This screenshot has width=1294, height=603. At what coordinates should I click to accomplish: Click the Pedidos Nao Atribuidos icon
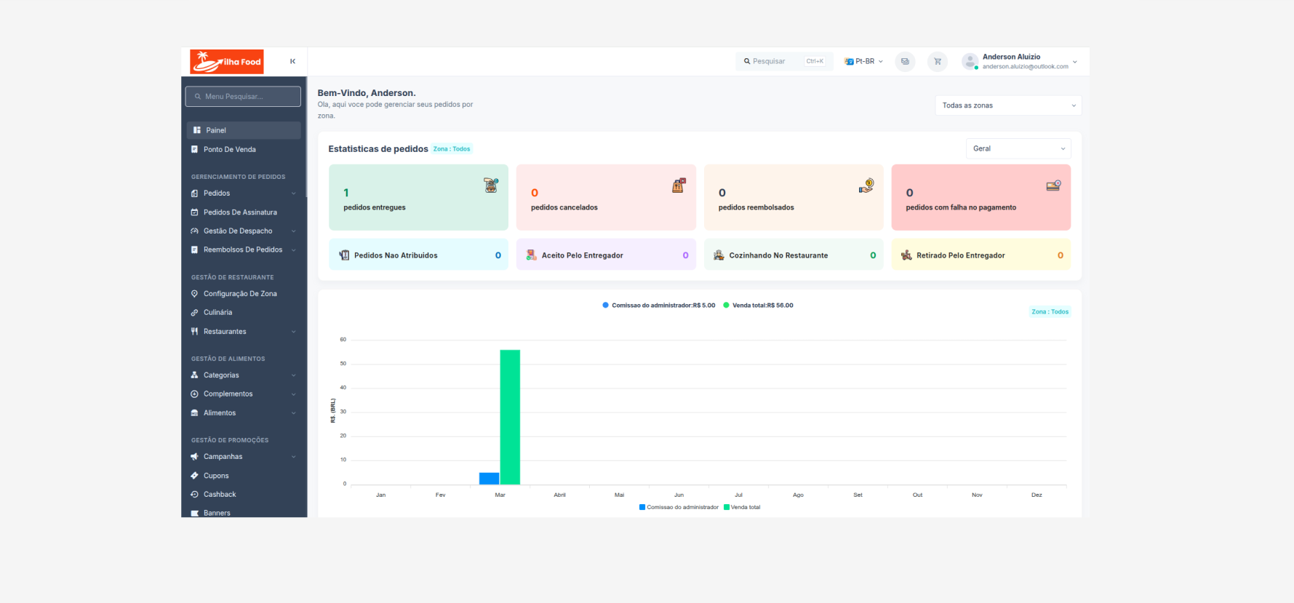pos(344,255)
